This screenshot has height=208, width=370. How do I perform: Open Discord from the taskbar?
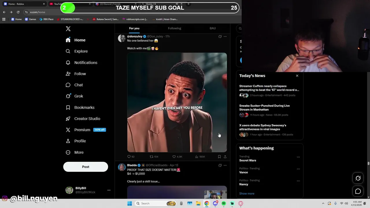pos(215,203)
